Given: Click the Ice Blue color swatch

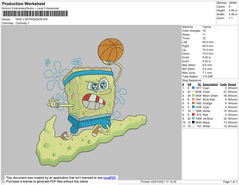Looking at the screenshot, I should point(193,118).
